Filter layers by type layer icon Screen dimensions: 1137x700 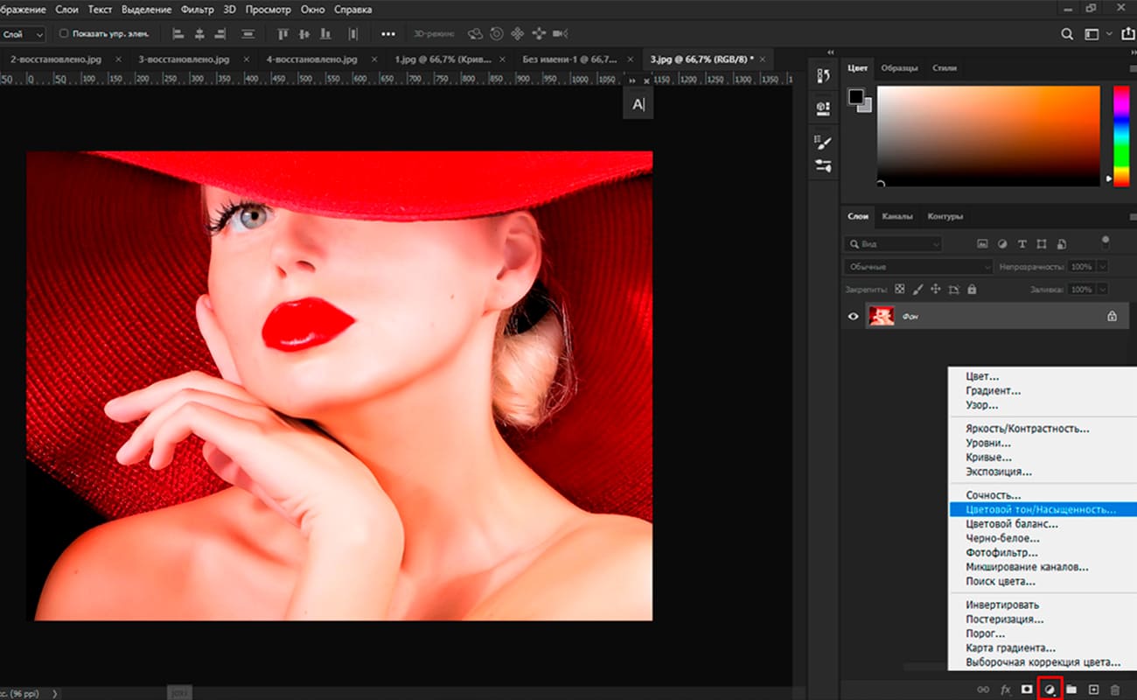(1022, 243)
